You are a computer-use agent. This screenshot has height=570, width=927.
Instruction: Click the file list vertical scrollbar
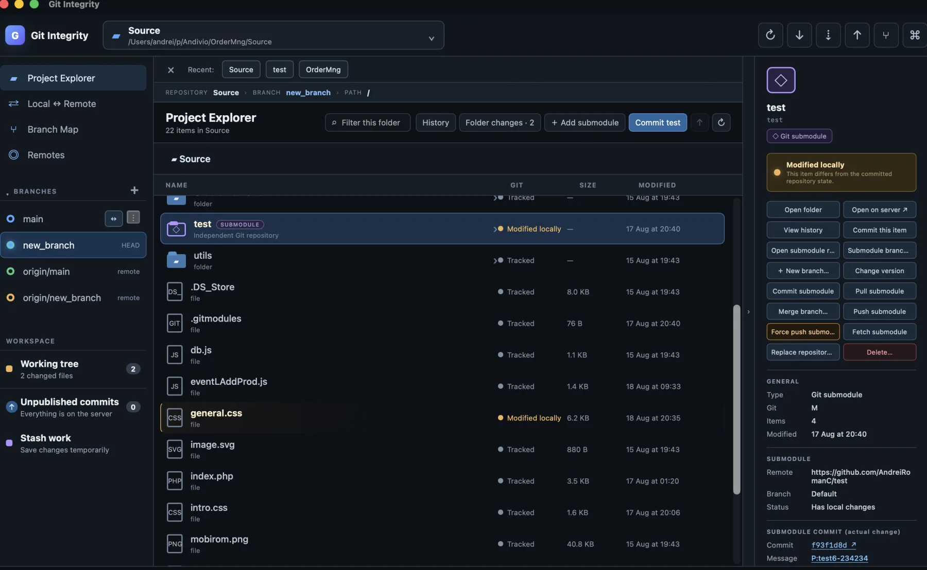[736, 399]
